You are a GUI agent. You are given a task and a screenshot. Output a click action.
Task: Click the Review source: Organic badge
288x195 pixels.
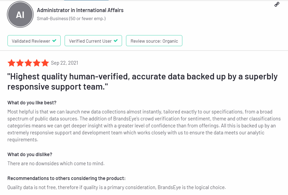point(154,41)
